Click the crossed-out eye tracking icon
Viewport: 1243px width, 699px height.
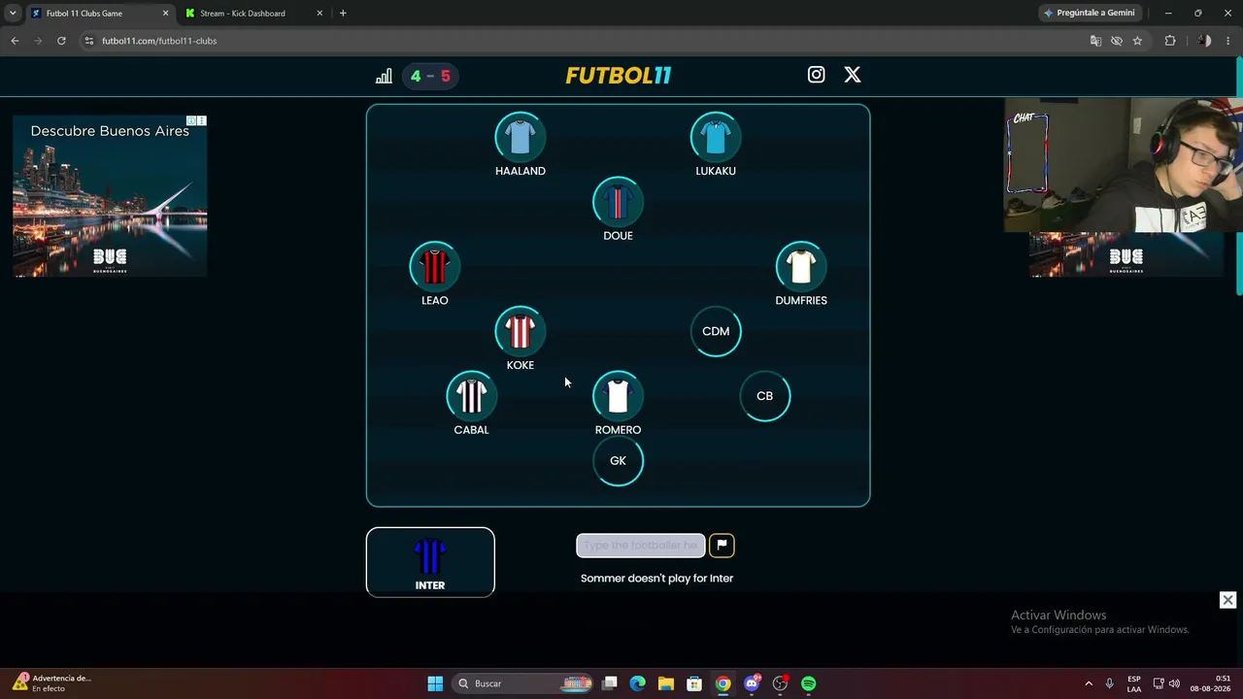pyautogui.click(x=1117, y=41)
